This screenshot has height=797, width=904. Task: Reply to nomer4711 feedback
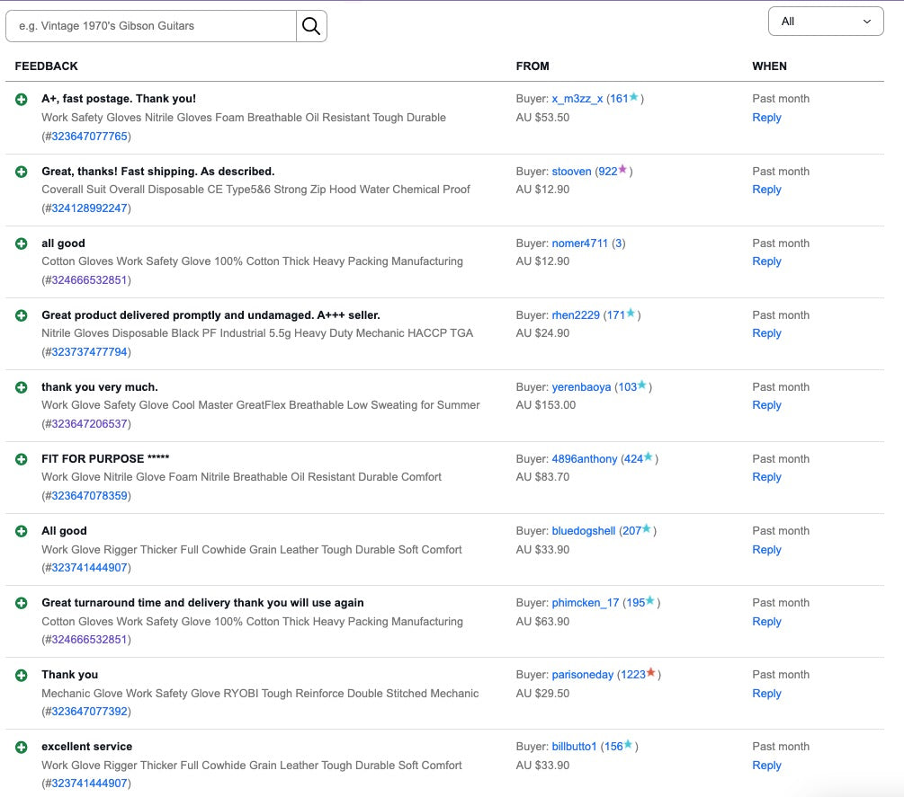click(766, 261)
